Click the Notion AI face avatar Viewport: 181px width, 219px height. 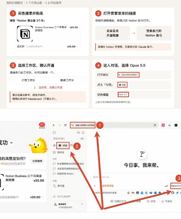(142, 154)
